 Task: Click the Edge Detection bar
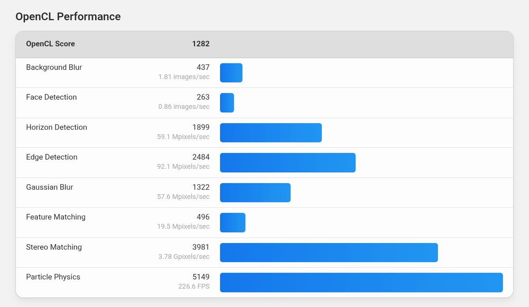pyautogui.click(x=288, y=163)
